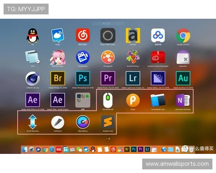Open CINEMA 4D Lite
This screenshot has width=216, height=173.
(32, 78)
